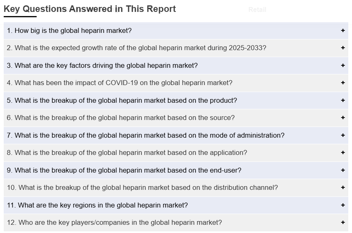The image size is (352, 233).
Task: Click plus icon for distribution channel question
Action: (x=343, y=187)
